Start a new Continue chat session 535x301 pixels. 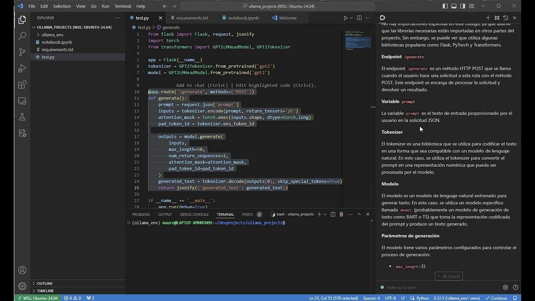488,18
